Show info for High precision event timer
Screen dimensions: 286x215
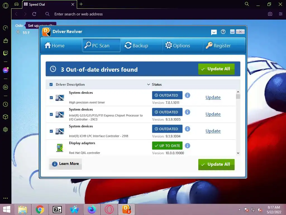click(x=187, y=95)
